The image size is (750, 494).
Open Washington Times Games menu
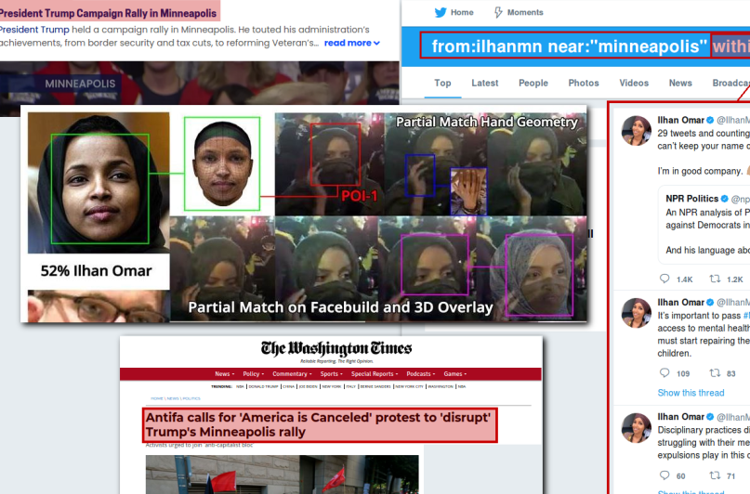point(454,374)
